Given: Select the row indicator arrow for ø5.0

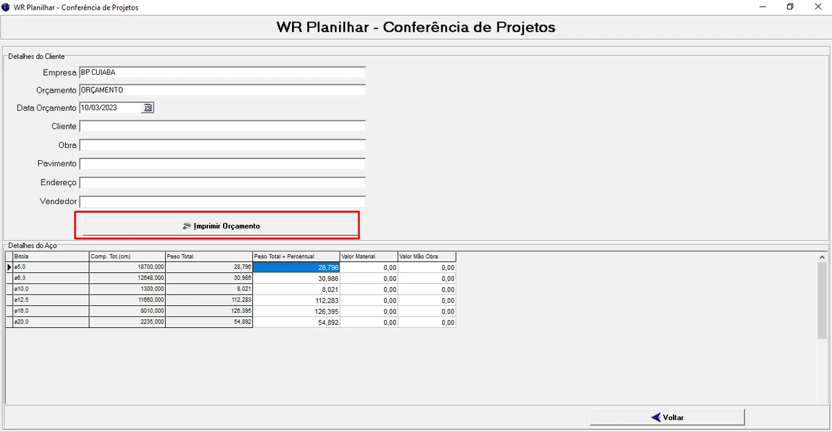Looking at the screenshot, I should (9, 267).
